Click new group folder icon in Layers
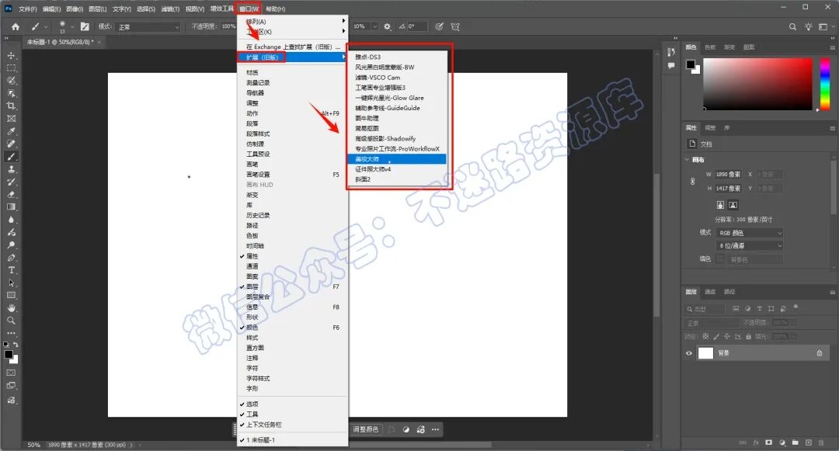Viewport: 839px width, 451px height. (x=795, y=442)
